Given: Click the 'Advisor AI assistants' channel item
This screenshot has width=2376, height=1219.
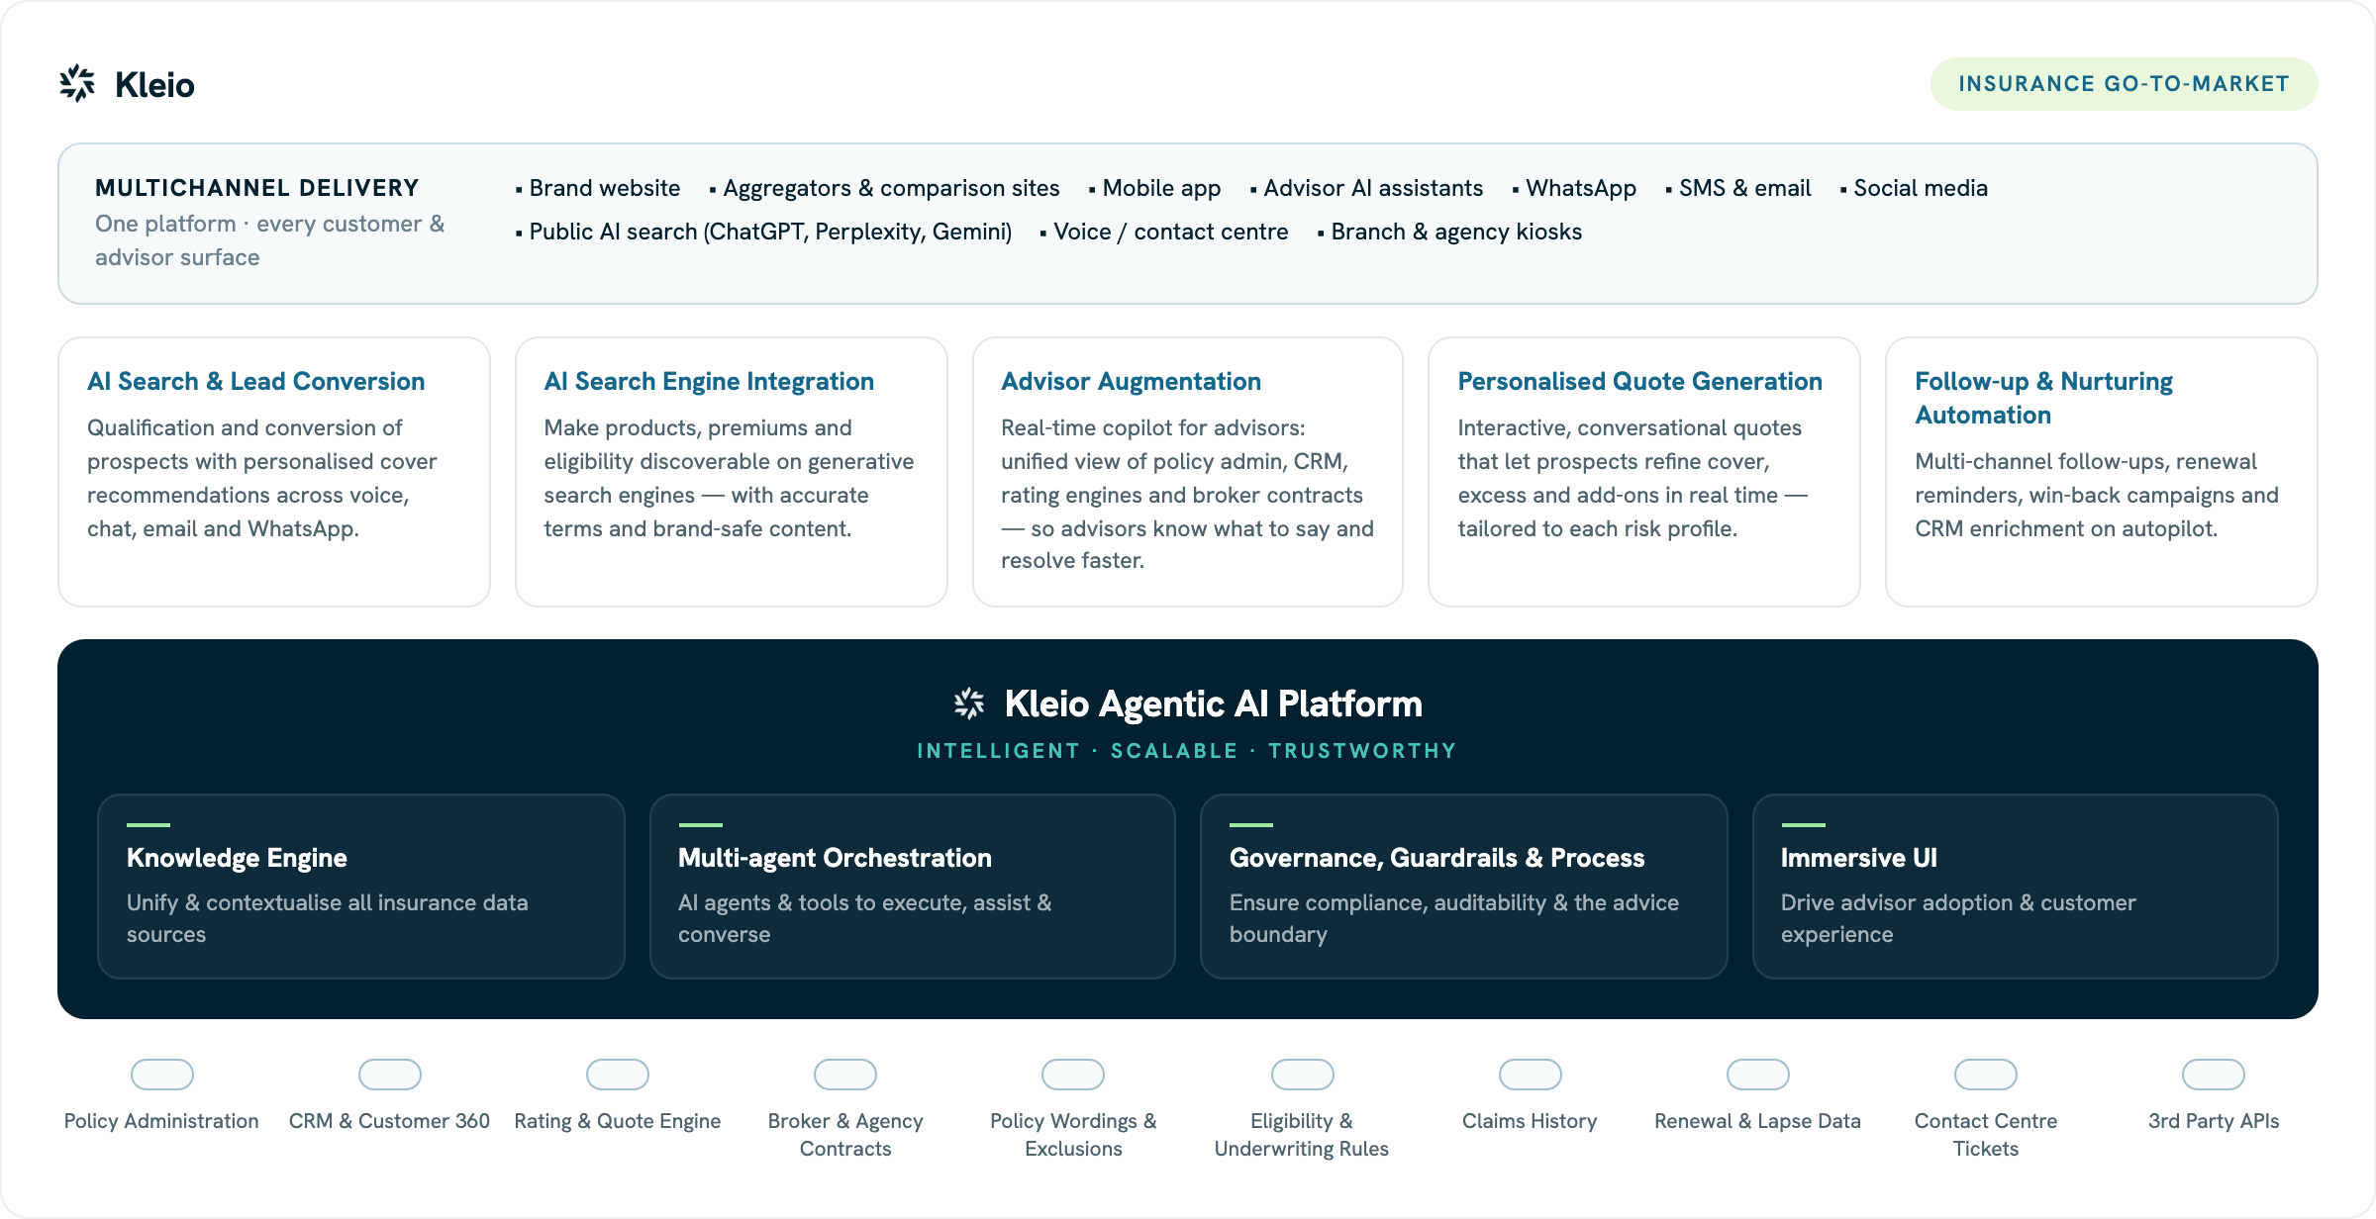Looking at the screenshot, I should (x=1366, y=188).
